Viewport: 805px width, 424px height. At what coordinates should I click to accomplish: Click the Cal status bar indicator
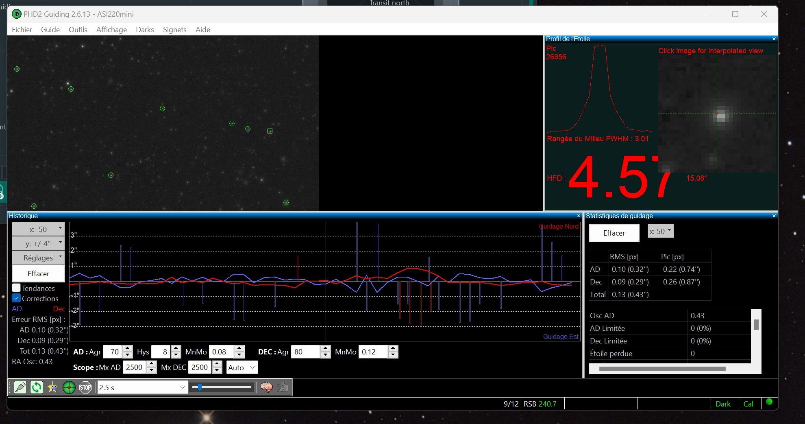point(748,404)
